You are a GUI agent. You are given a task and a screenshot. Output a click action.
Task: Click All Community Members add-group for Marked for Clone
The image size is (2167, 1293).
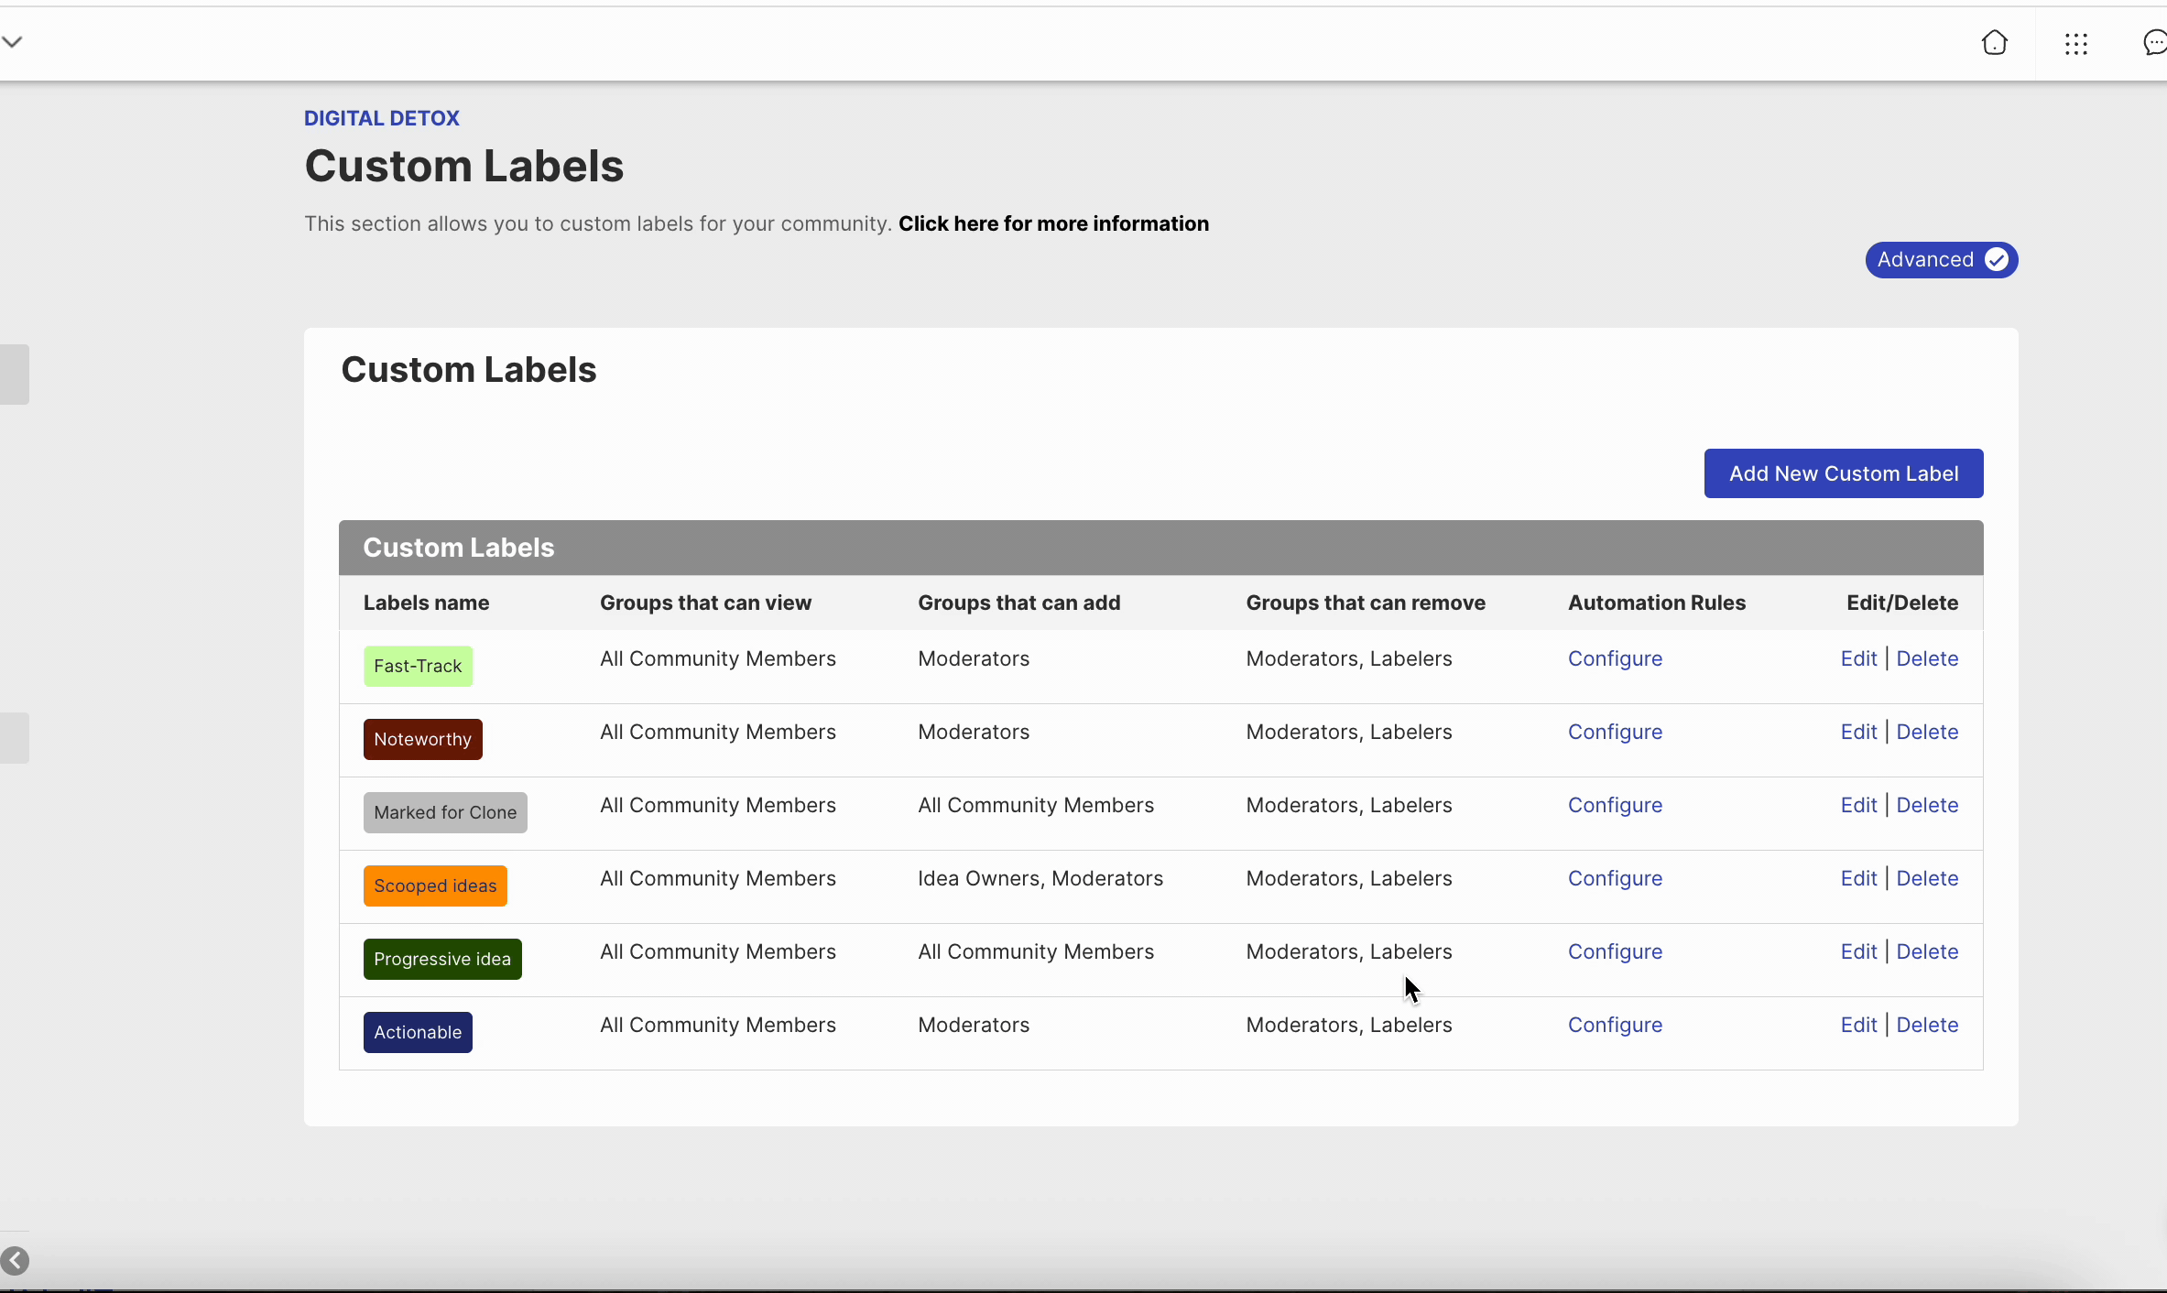[1036, 805]
